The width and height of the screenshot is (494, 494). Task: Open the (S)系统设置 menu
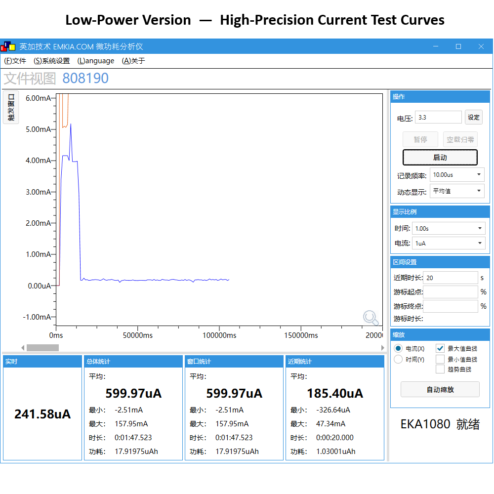(x=51, y=61)
